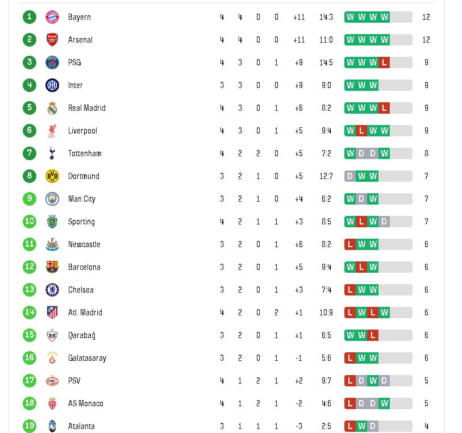
Task: Click PSG's red loss form badge
Action: (x=385, y=63)
